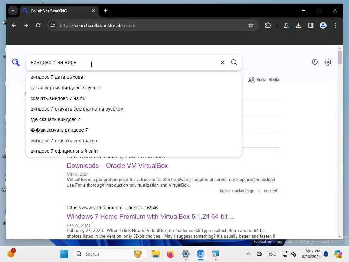Click the scrollbar down arrow
This screenshot has width=349, height=262.
coord(340,236)
